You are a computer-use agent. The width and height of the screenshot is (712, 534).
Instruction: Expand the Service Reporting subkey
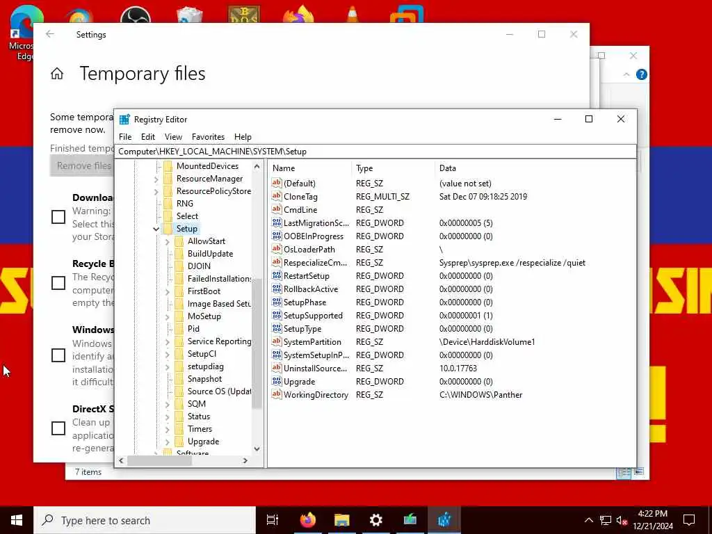[x=167, y=341]
